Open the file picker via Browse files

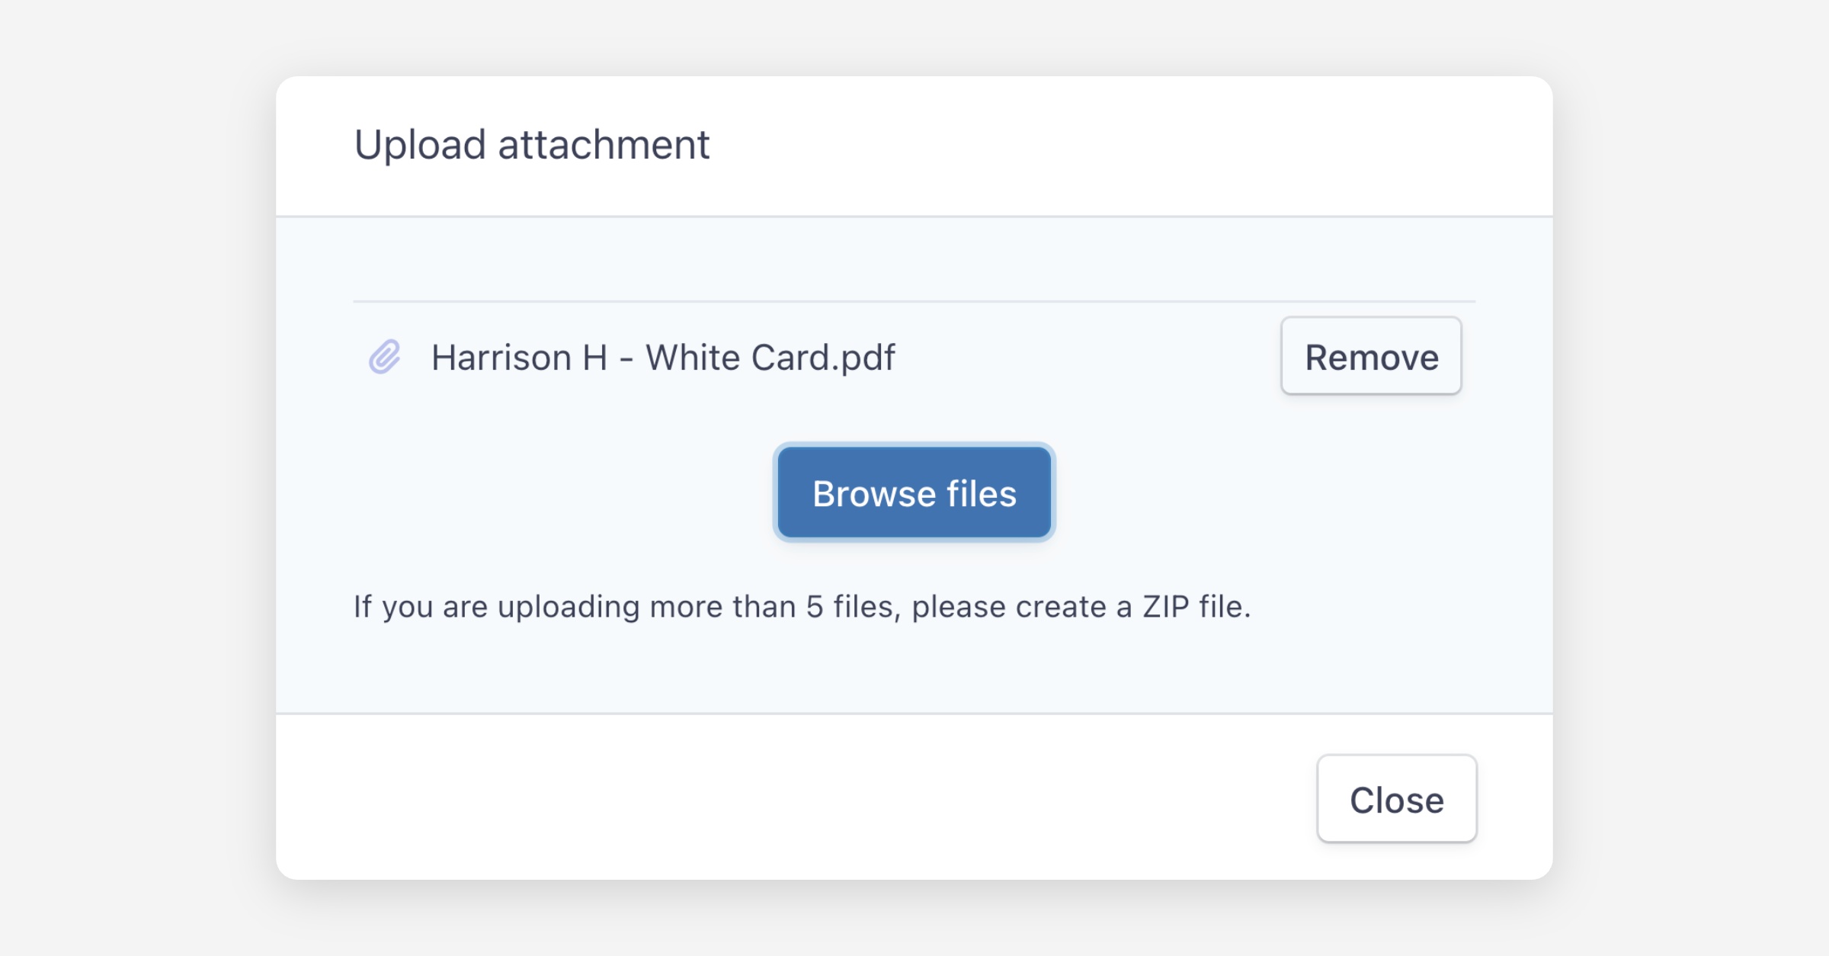click(x=914, y=493)
